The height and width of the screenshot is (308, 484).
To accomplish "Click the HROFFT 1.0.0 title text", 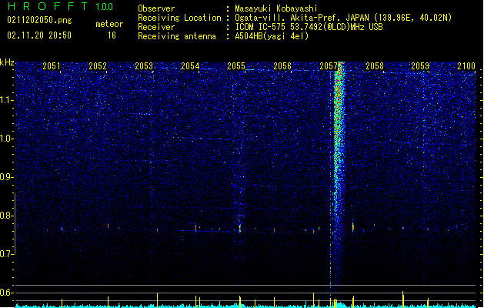I will 61,6.
